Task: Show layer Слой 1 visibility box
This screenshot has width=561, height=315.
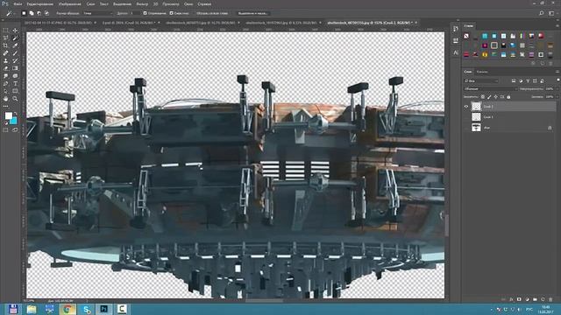Action: 466,116
